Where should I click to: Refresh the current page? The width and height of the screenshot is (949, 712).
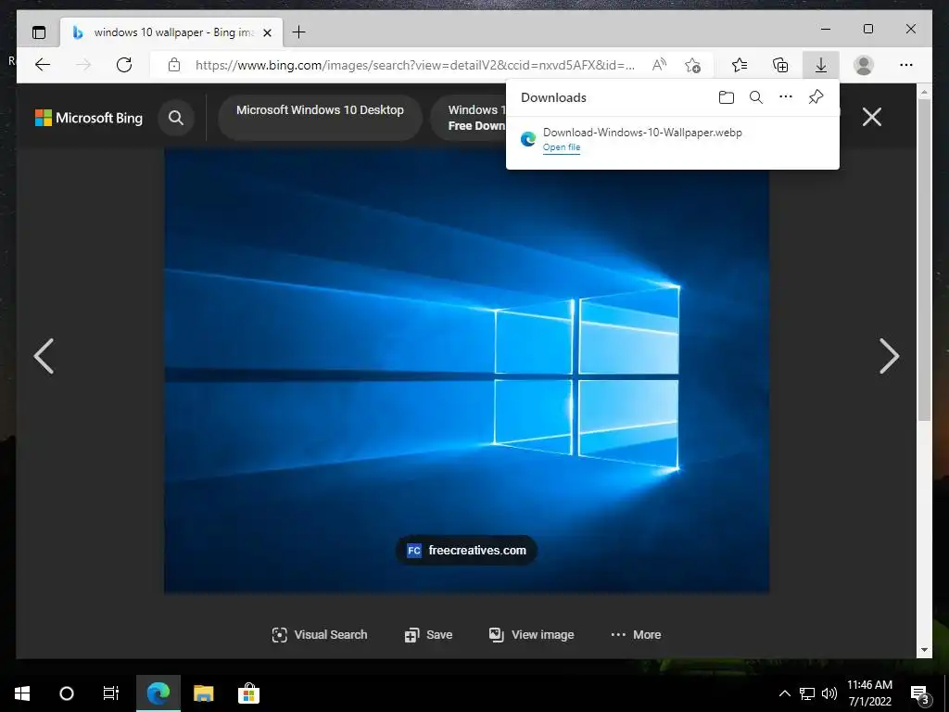124,65
